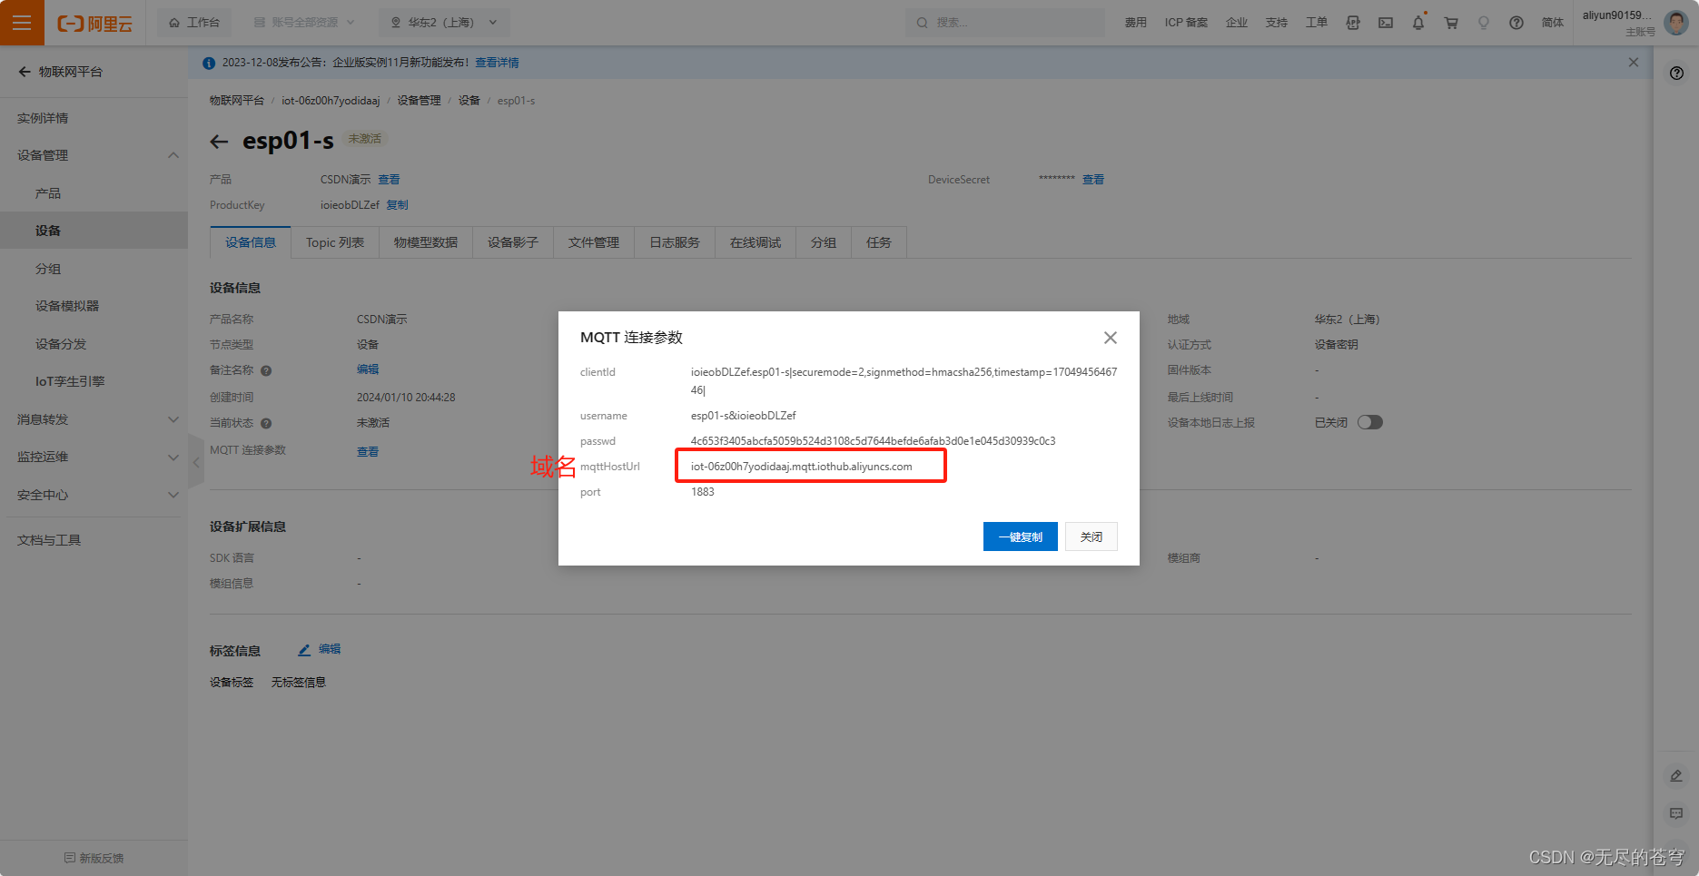
Task: Click the 关闭 button in dialog
Action: [x=1092, y=536]
